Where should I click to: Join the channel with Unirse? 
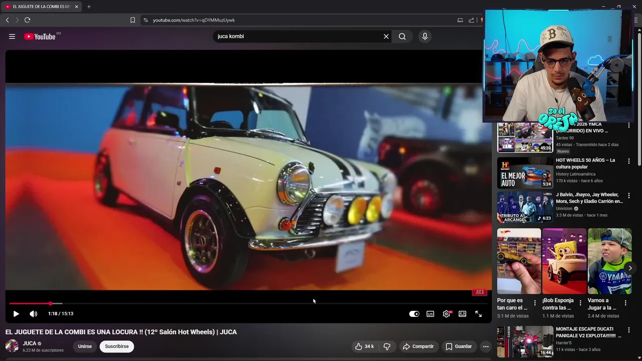point(85,346)
